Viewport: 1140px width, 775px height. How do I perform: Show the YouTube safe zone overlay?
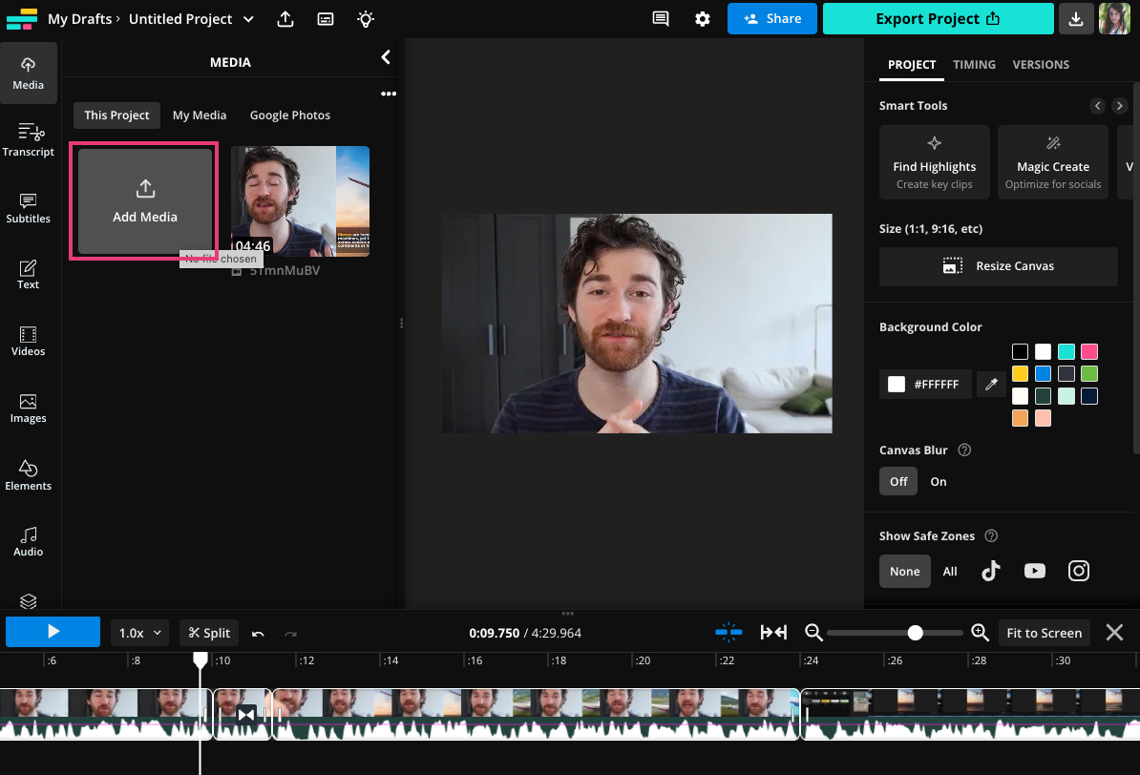(x=1034, y=570)
